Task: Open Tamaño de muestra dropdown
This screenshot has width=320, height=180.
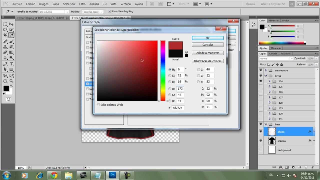Action: click(x=54, y=12)
